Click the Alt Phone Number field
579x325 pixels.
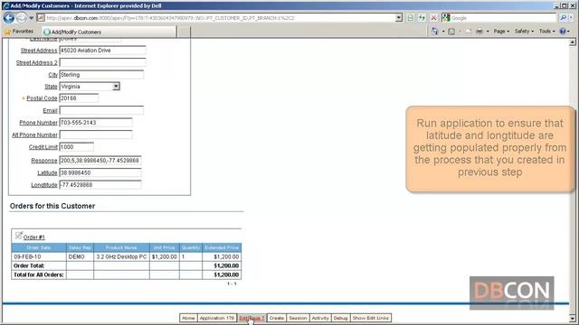[x=96, y=135]
